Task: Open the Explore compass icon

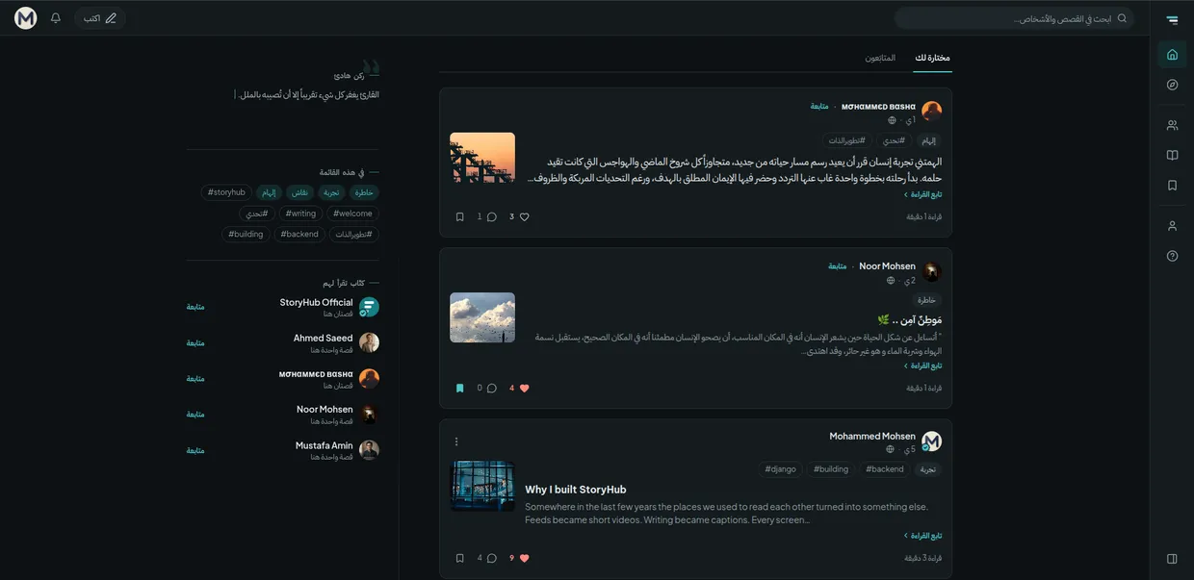Action: click(1172, 85)
